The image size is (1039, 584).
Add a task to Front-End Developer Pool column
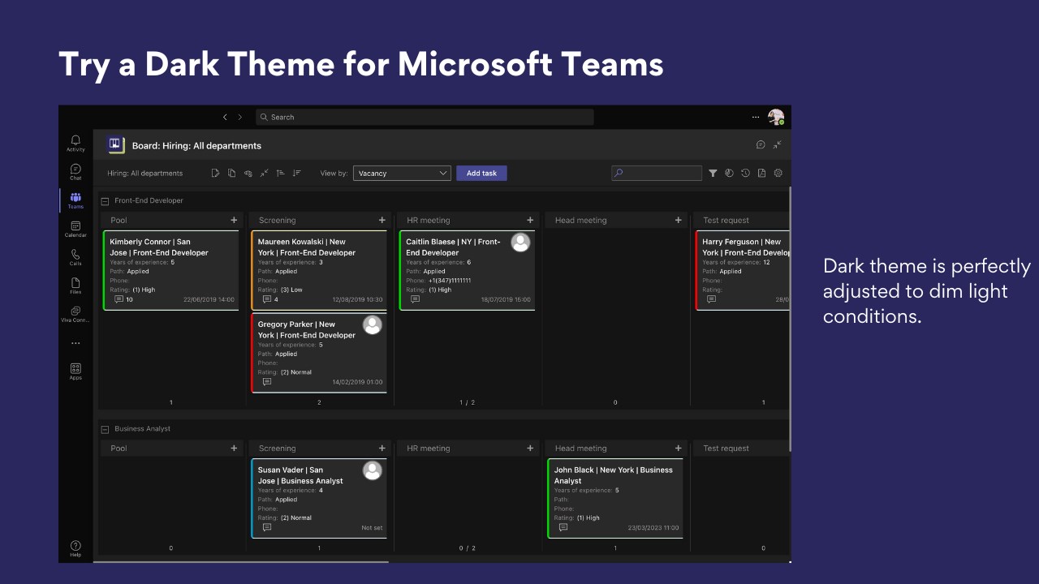234,220
